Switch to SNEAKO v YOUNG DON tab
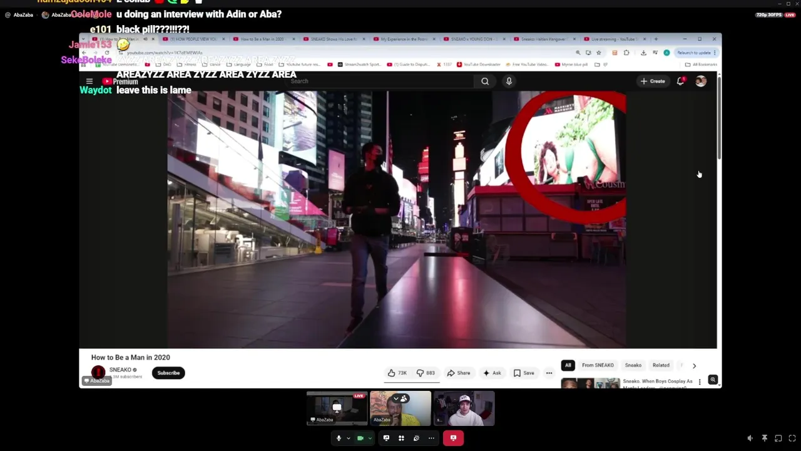 tap(474, 39)
